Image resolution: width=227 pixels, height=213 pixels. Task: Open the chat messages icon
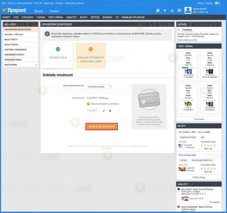(179, 10)
